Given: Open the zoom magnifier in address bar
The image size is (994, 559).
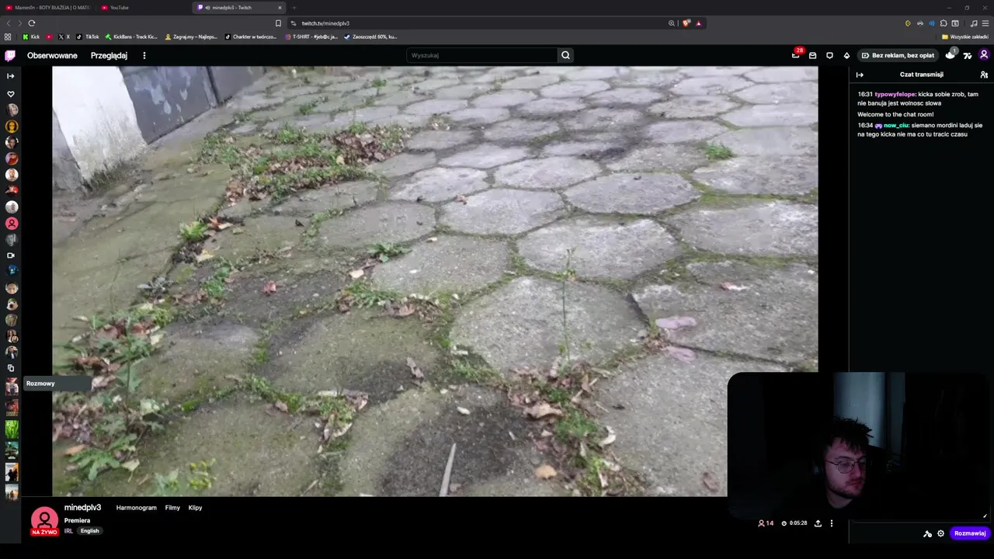Looking at the screenshot, I should [x=672, y=23].
